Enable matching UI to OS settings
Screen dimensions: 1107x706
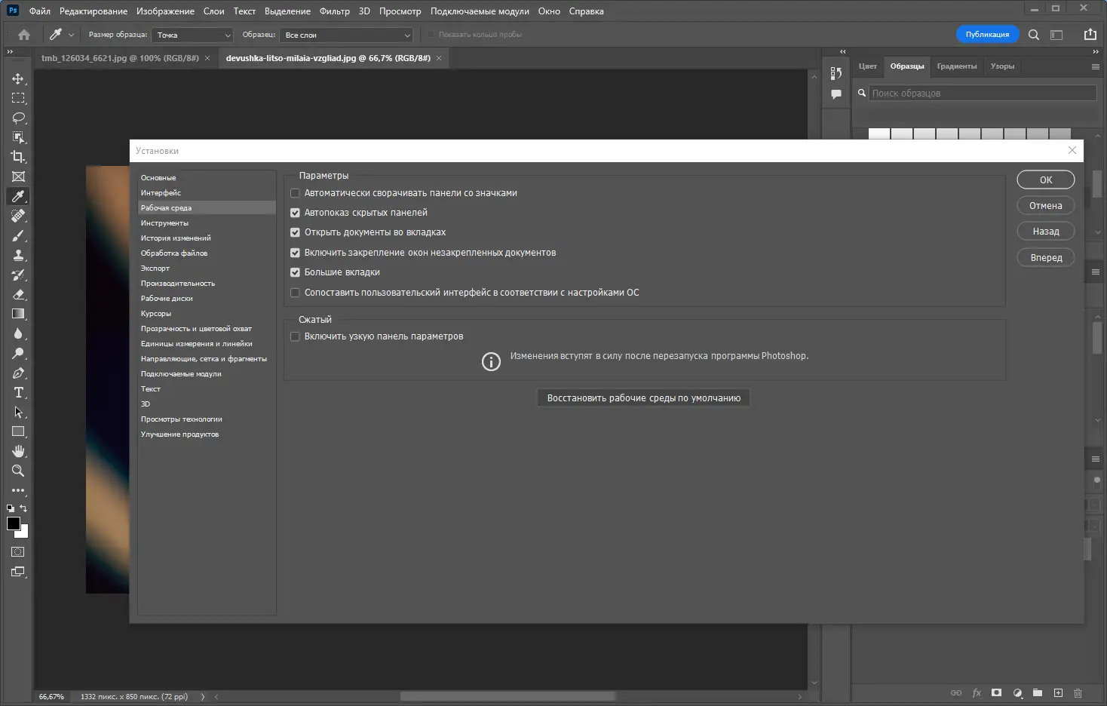pos(295,293)
